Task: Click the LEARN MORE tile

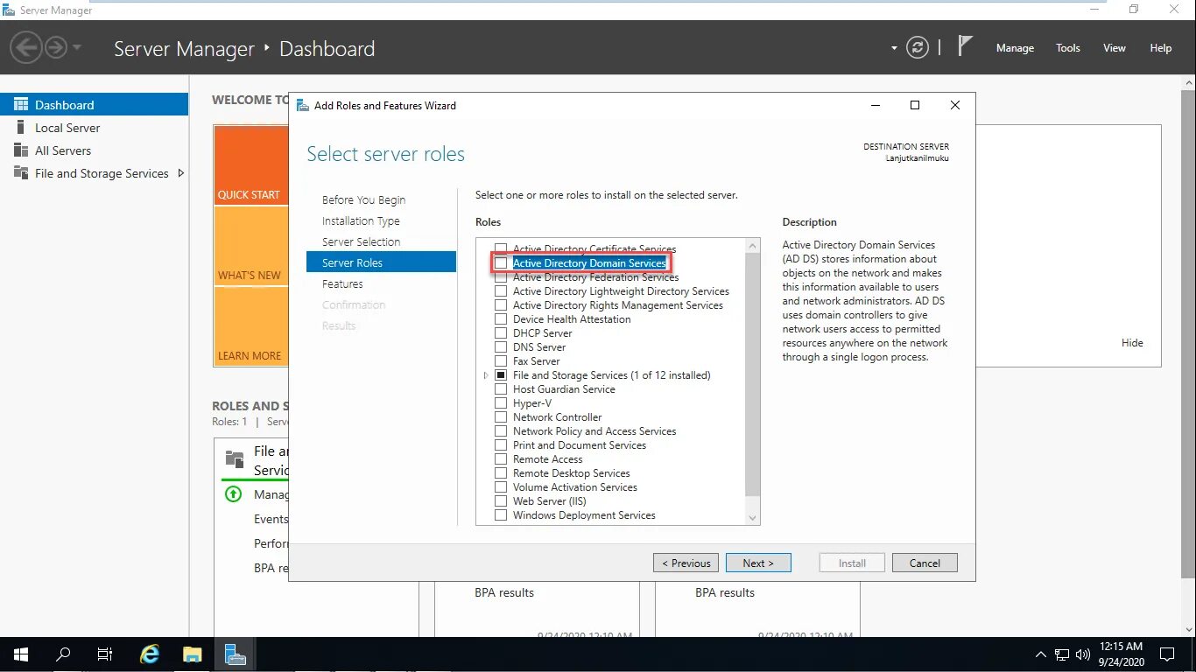Action: click(251, 327)
